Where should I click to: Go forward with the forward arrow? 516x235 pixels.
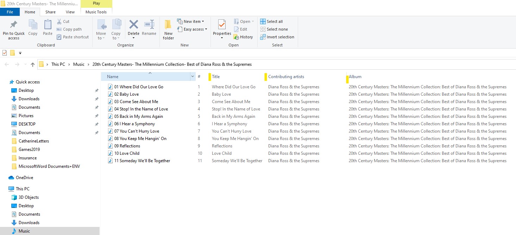[17, 64]
